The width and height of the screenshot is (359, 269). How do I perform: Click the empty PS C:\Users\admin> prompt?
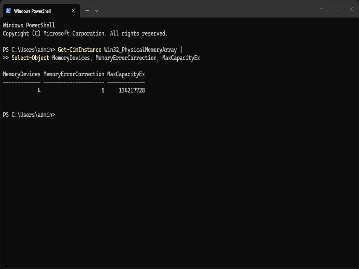29,115
